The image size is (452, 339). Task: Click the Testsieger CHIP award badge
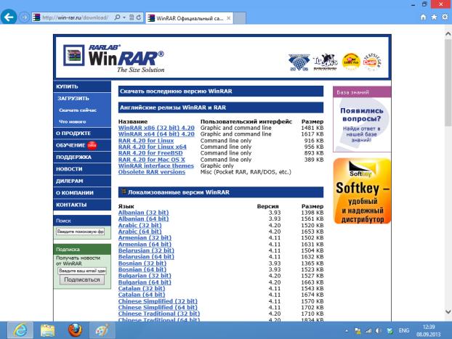tap(373, 62)
